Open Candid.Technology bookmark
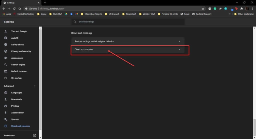Image resolution: width=256 pixels, height=139 pixels. tap(24, 14)
